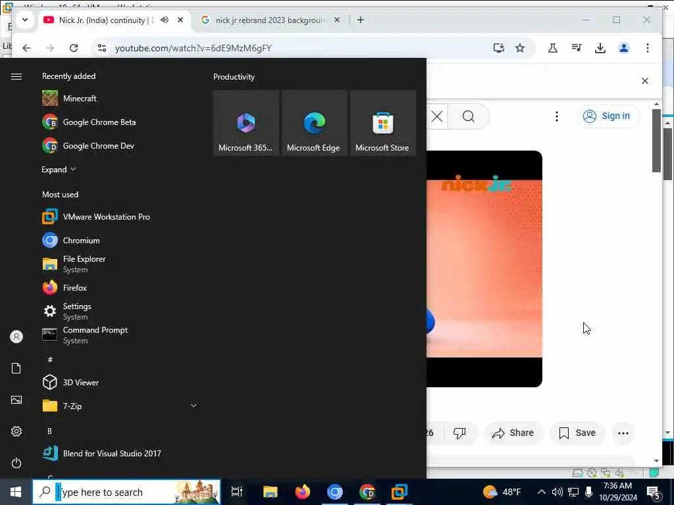
Task: Click the youtube.com address bar
Action: coord(194,48)
